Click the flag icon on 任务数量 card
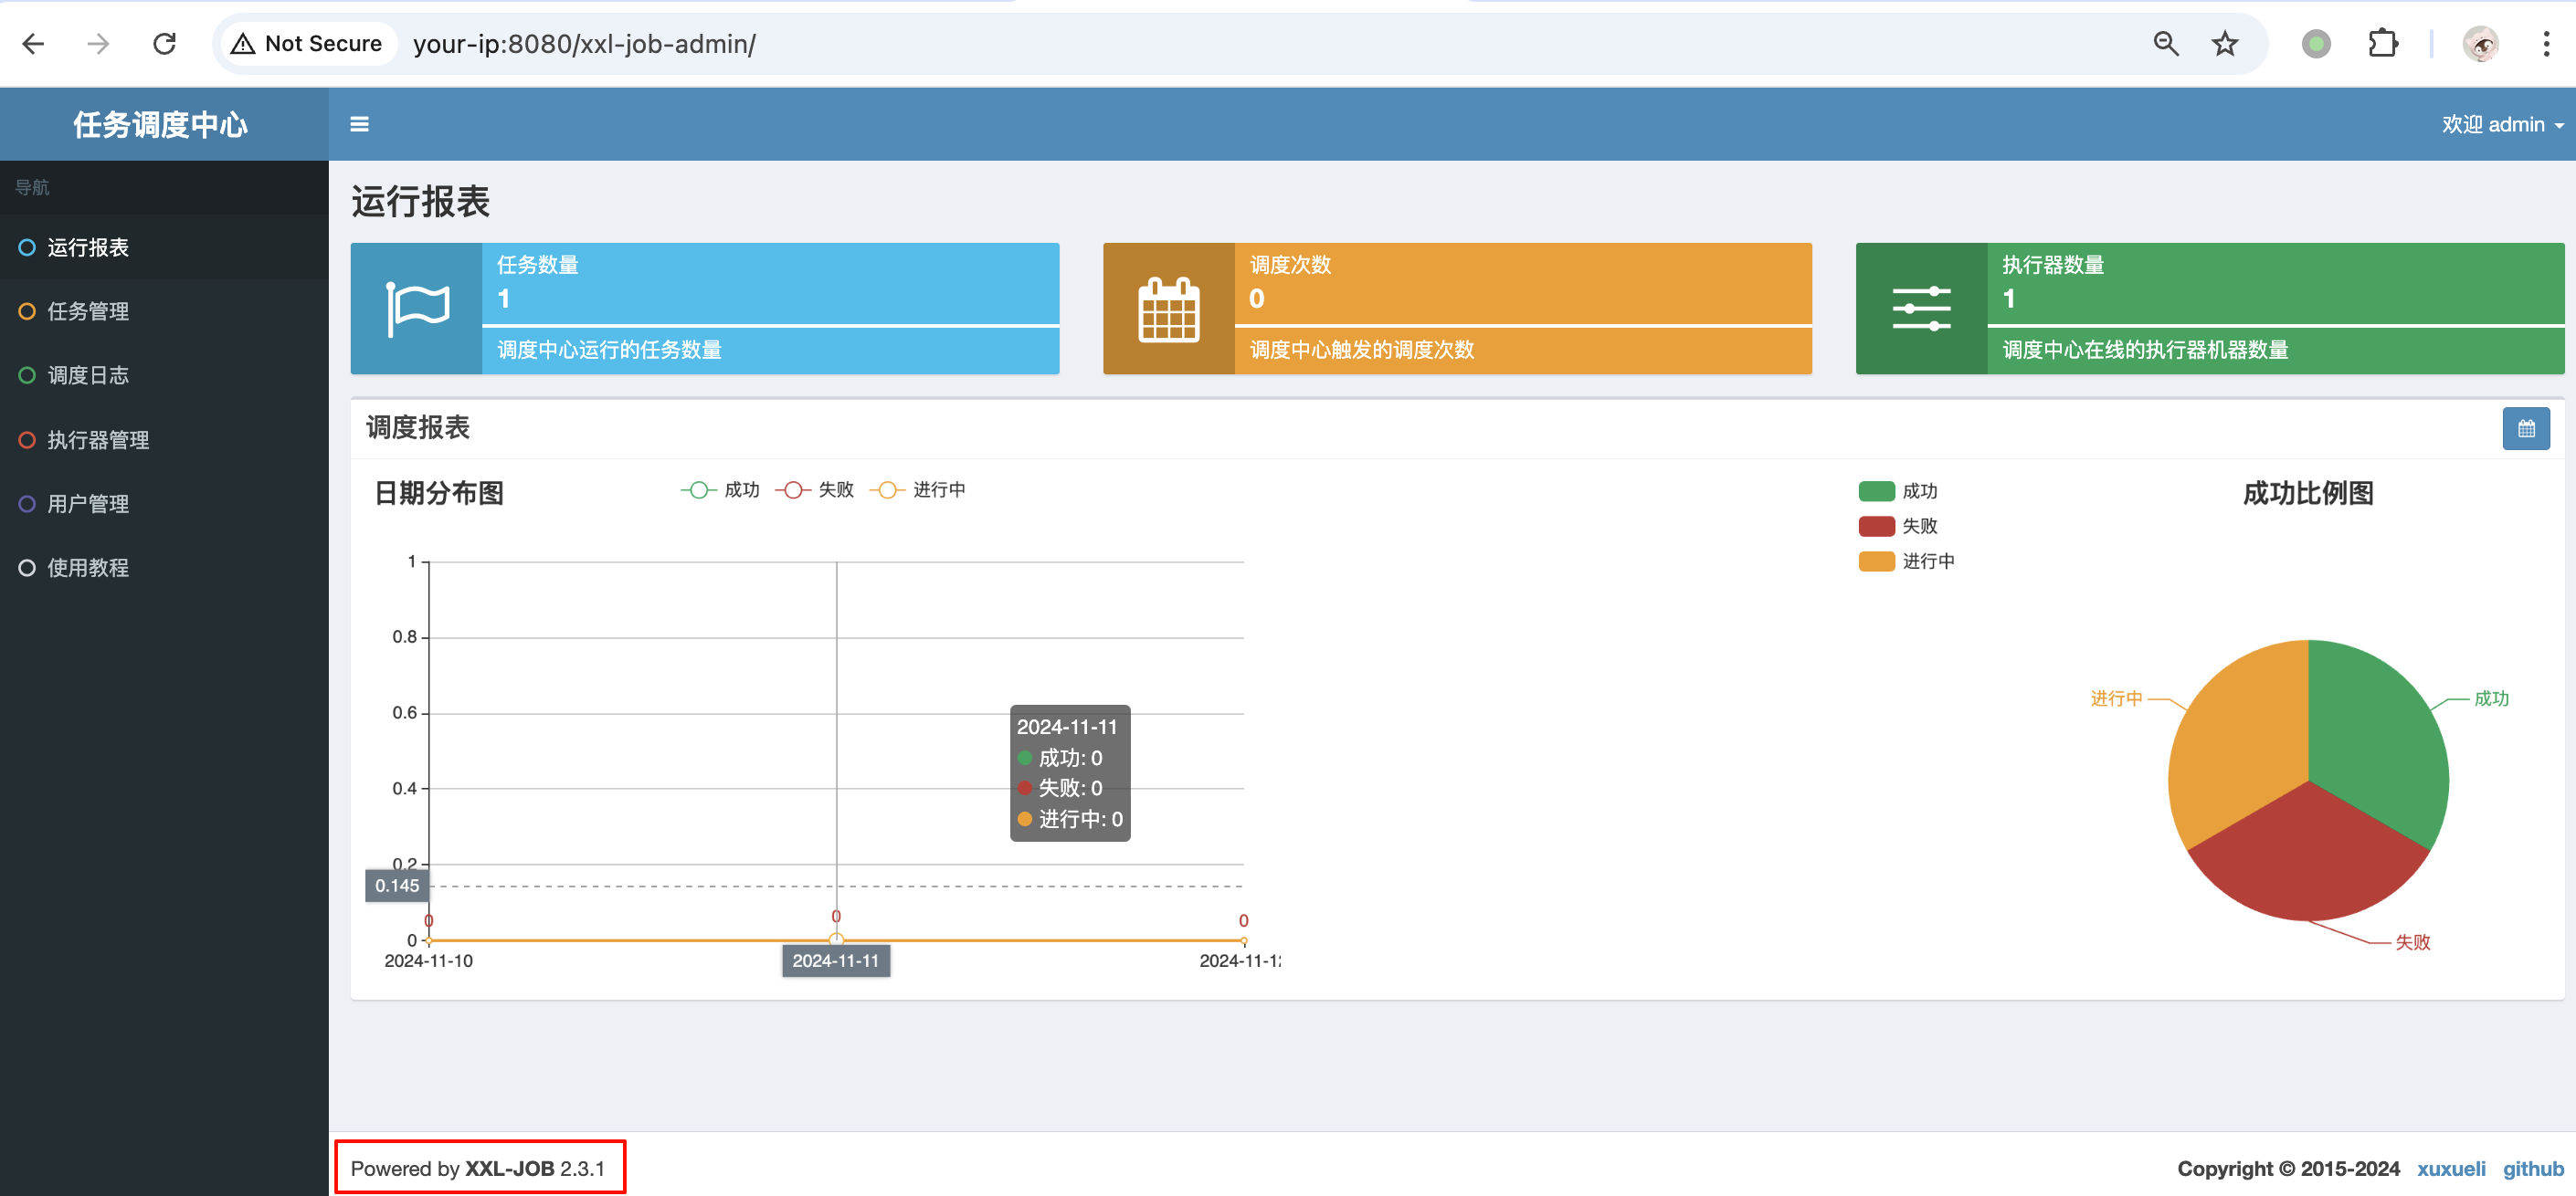 tap(417, 309)
